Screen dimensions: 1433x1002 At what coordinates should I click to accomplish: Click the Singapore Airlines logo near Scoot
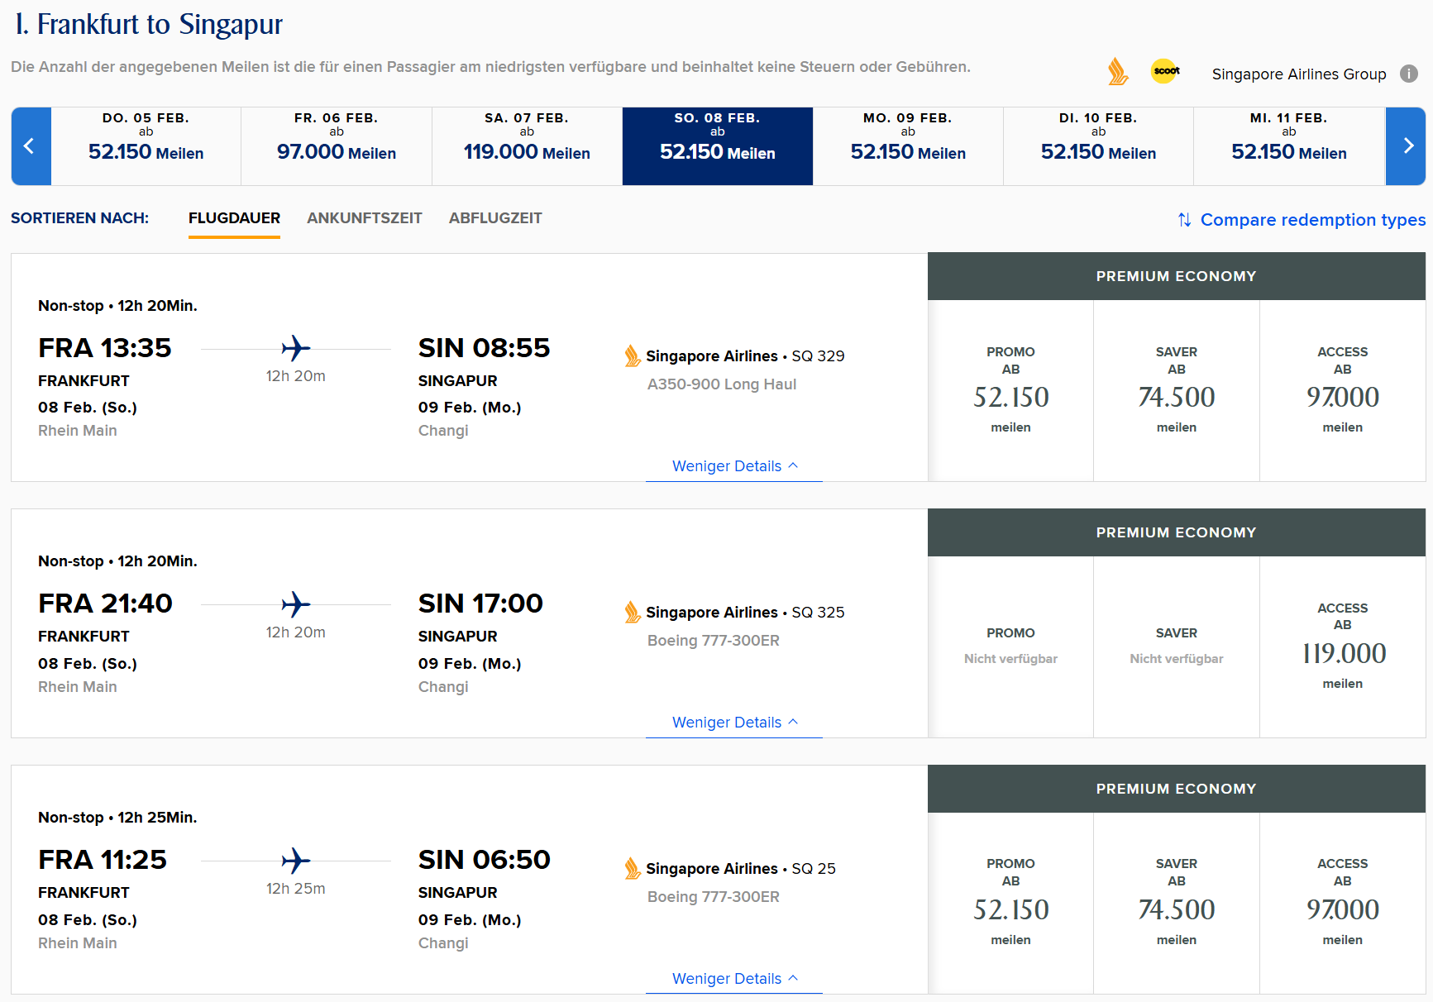(x=1117, y=72)
